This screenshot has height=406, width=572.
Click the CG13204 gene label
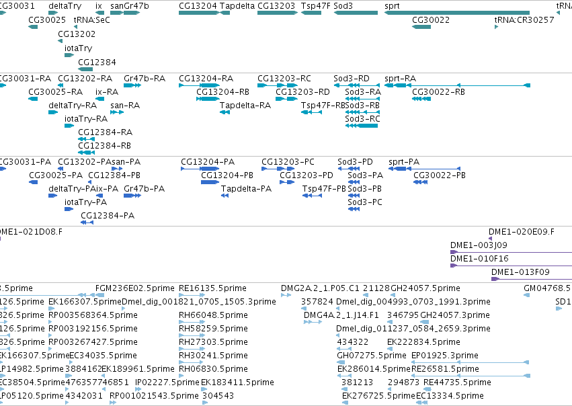[x=198, y=6]
